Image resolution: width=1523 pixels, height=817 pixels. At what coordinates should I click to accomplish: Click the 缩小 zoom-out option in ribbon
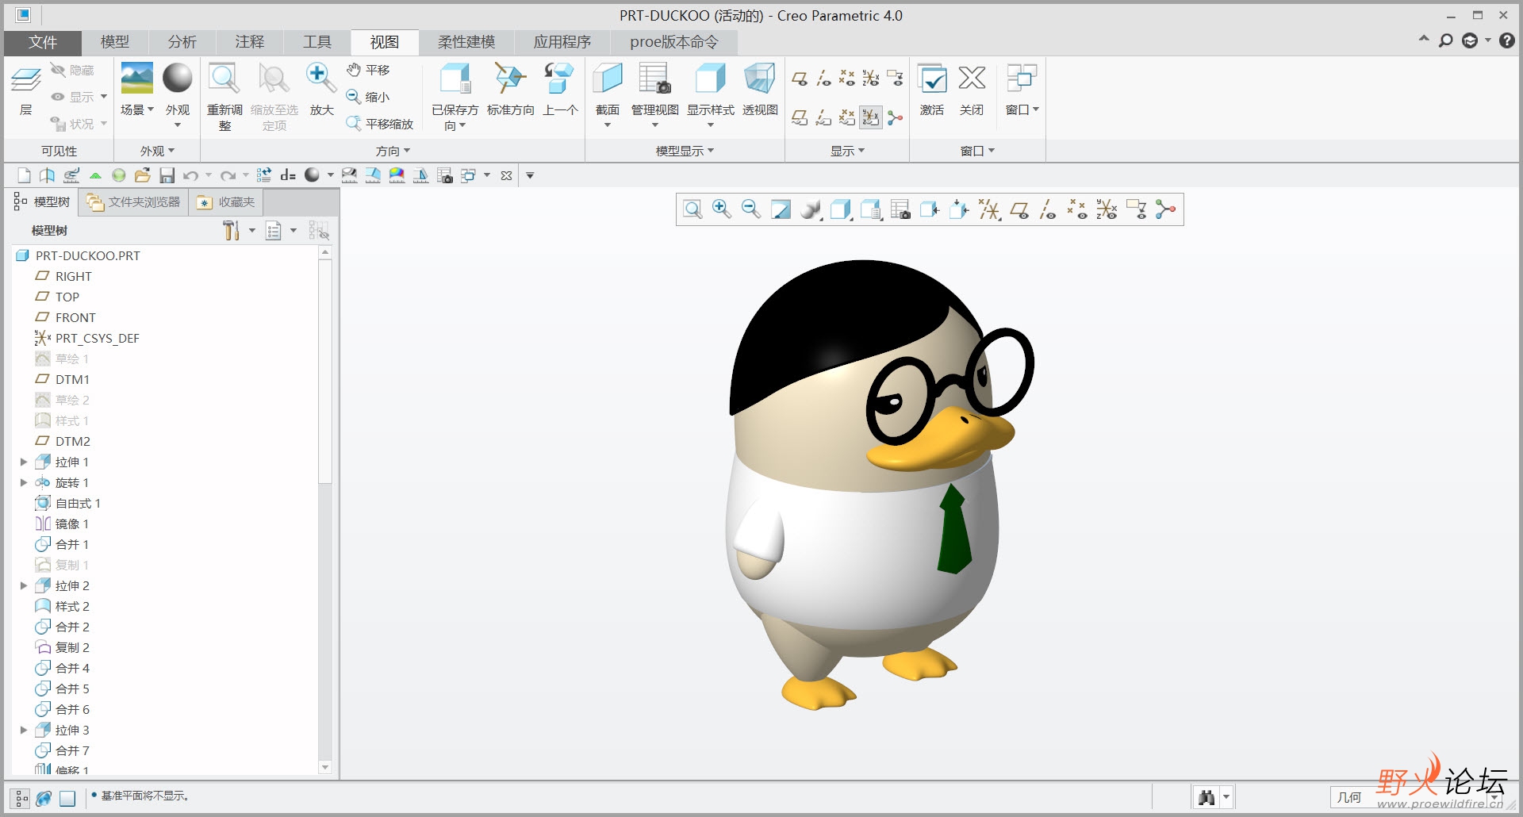(x=369, y=97)
